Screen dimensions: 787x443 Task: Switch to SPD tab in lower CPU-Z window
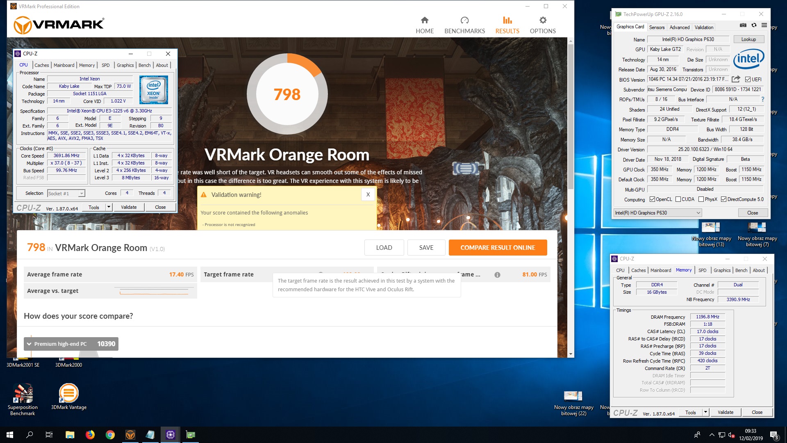[702, 270]
